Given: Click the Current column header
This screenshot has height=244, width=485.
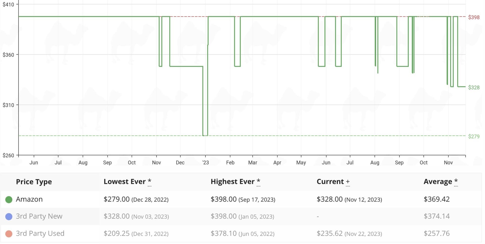Looking at the screenshot, I should pyautogui.click(x=330, y=182).
